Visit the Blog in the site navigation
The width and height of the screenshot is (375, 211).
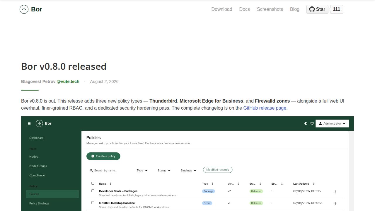pyautogui.click(x=295, y=9)
